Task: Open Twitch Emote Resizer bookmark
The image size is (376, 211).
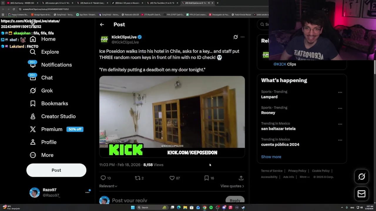Action: [241, 15]
